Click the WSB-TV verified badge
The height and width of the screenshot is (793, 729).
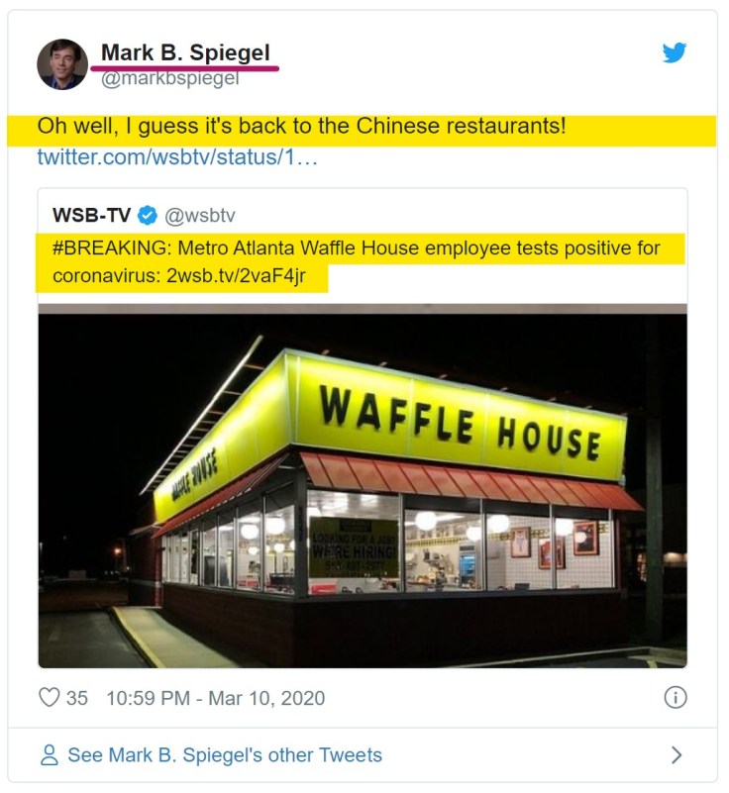tap(148, 216)
